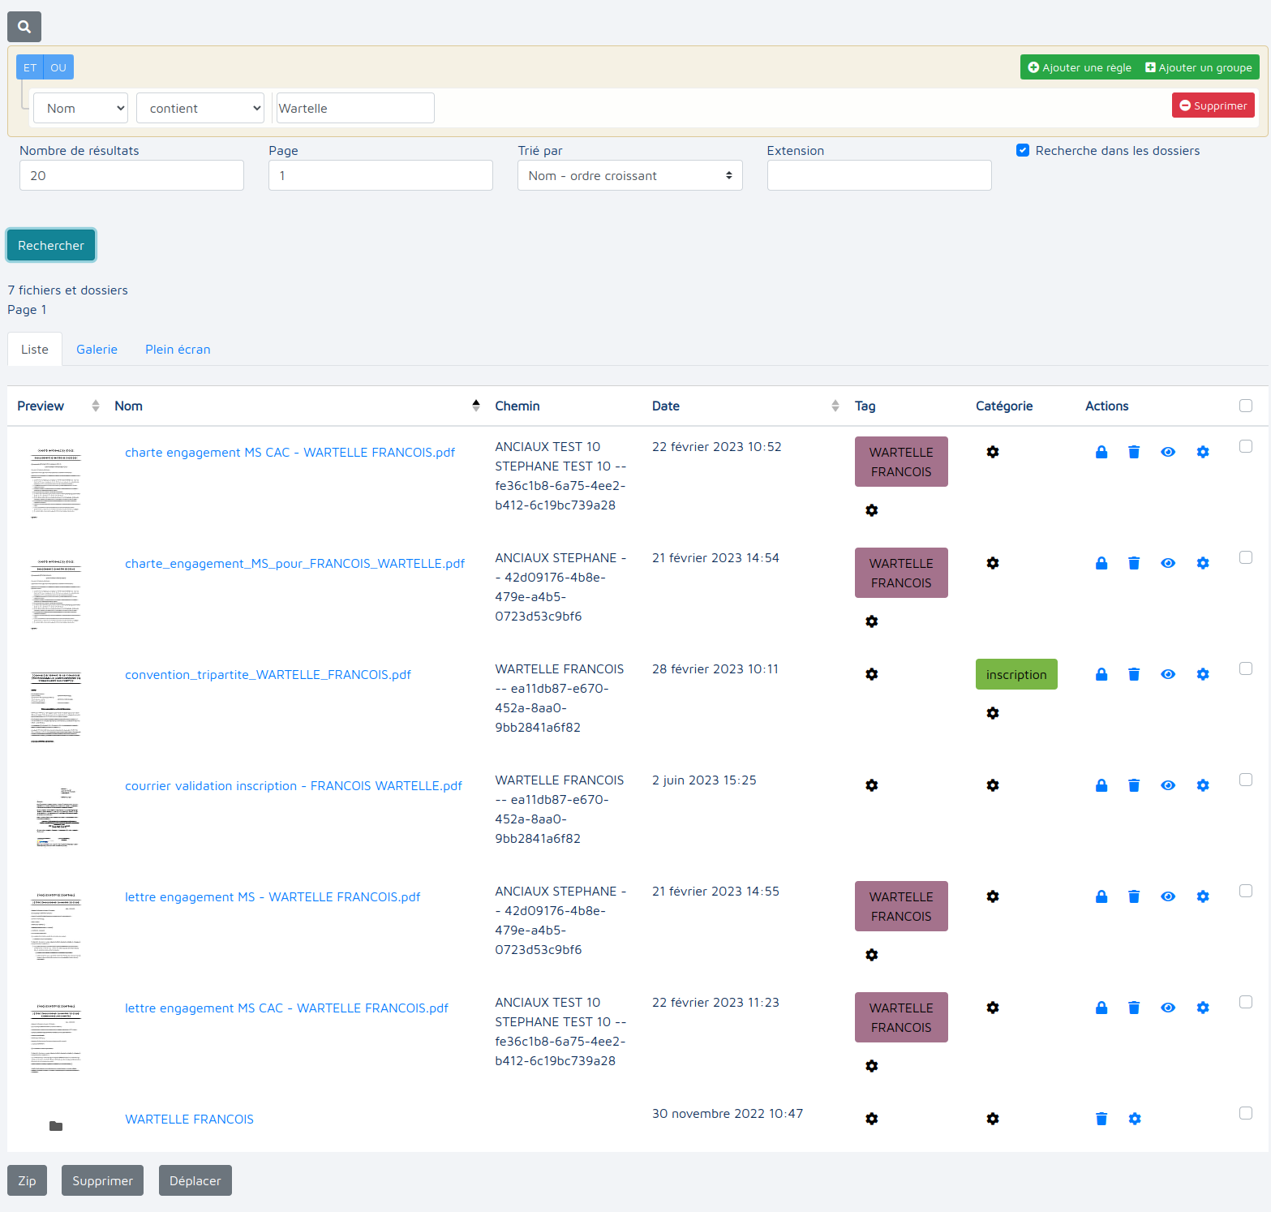1271x1212 pixels.
Task: Click trash icon for WARTELLE FRANCOIS folder
Action: (x=1101, y=1119)
